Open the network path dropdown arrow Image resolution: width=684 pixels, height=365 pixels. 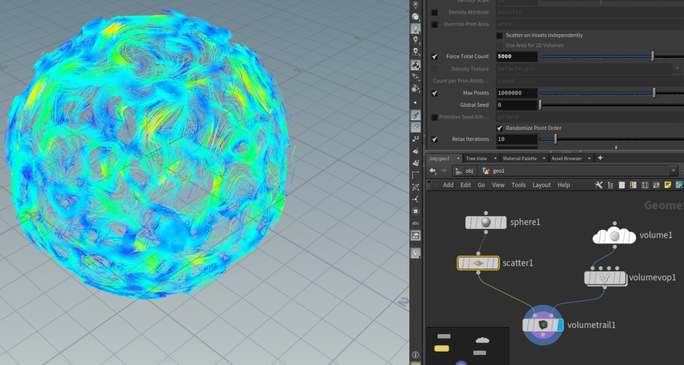[673, 171]
